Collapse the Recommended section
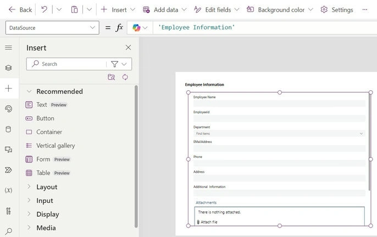The width and height of the screenshot is (377, 237). click(29, 91)
